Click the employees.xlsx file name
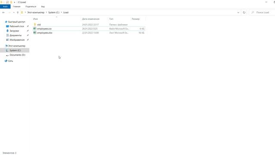 [x=45, y=33]
